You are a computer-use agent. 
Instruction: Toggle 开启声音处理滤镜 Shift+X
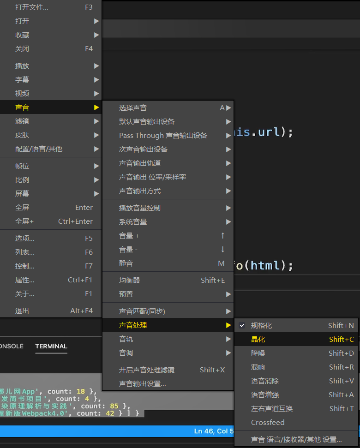pos(168,370)
